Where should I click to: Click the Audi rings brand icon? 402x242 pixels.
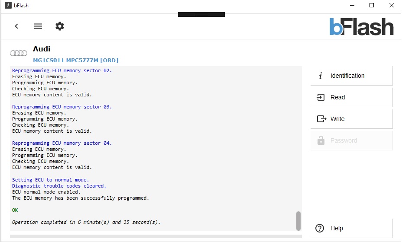[x=19, y=53]
